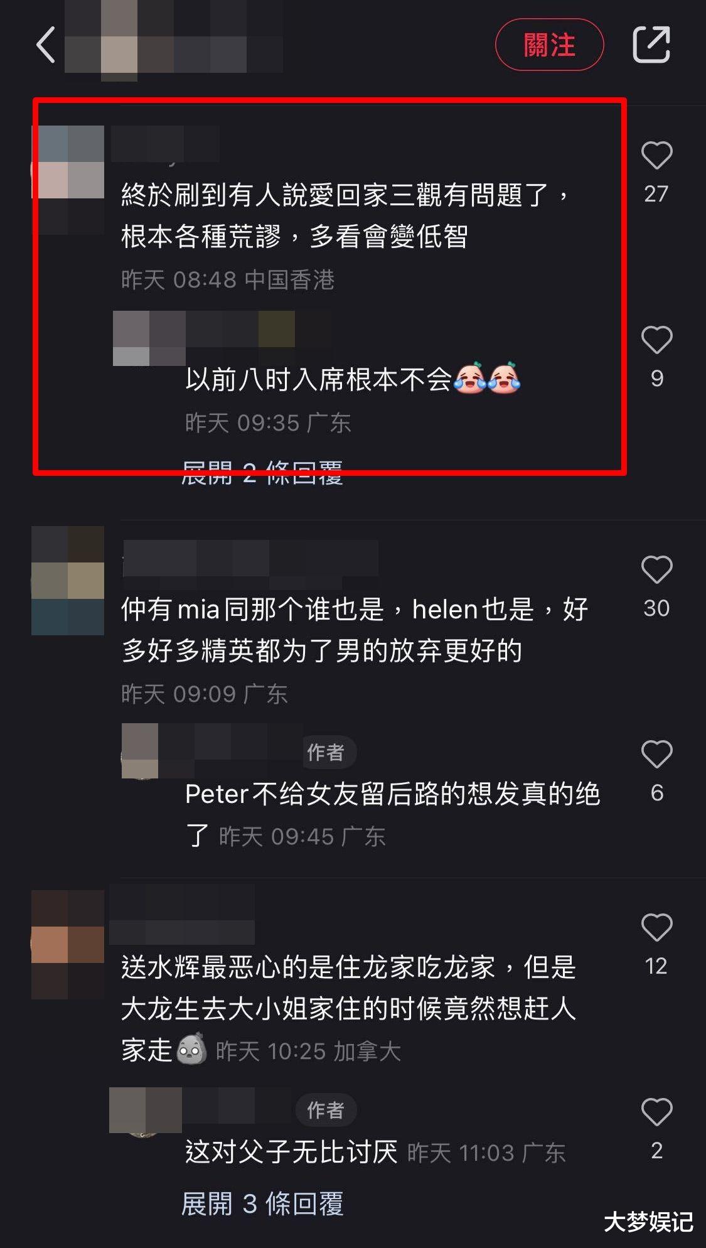
Task: Heart the 送水辉 comment with 12 likes
Action: (656, 927)
